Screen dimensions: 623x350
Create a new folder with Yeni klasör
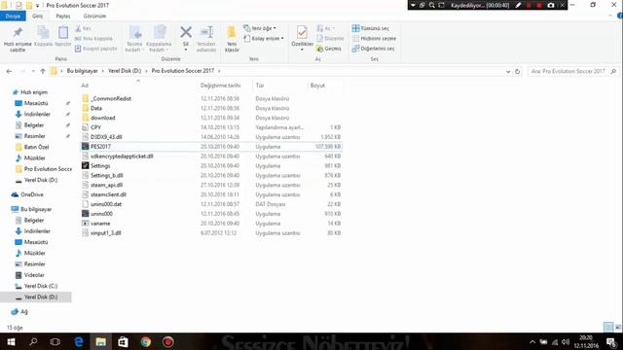(232, 39)
